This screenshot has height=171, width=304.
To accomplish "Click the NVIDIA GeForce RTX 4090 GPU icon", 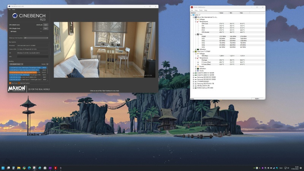I will pos(196,88).
